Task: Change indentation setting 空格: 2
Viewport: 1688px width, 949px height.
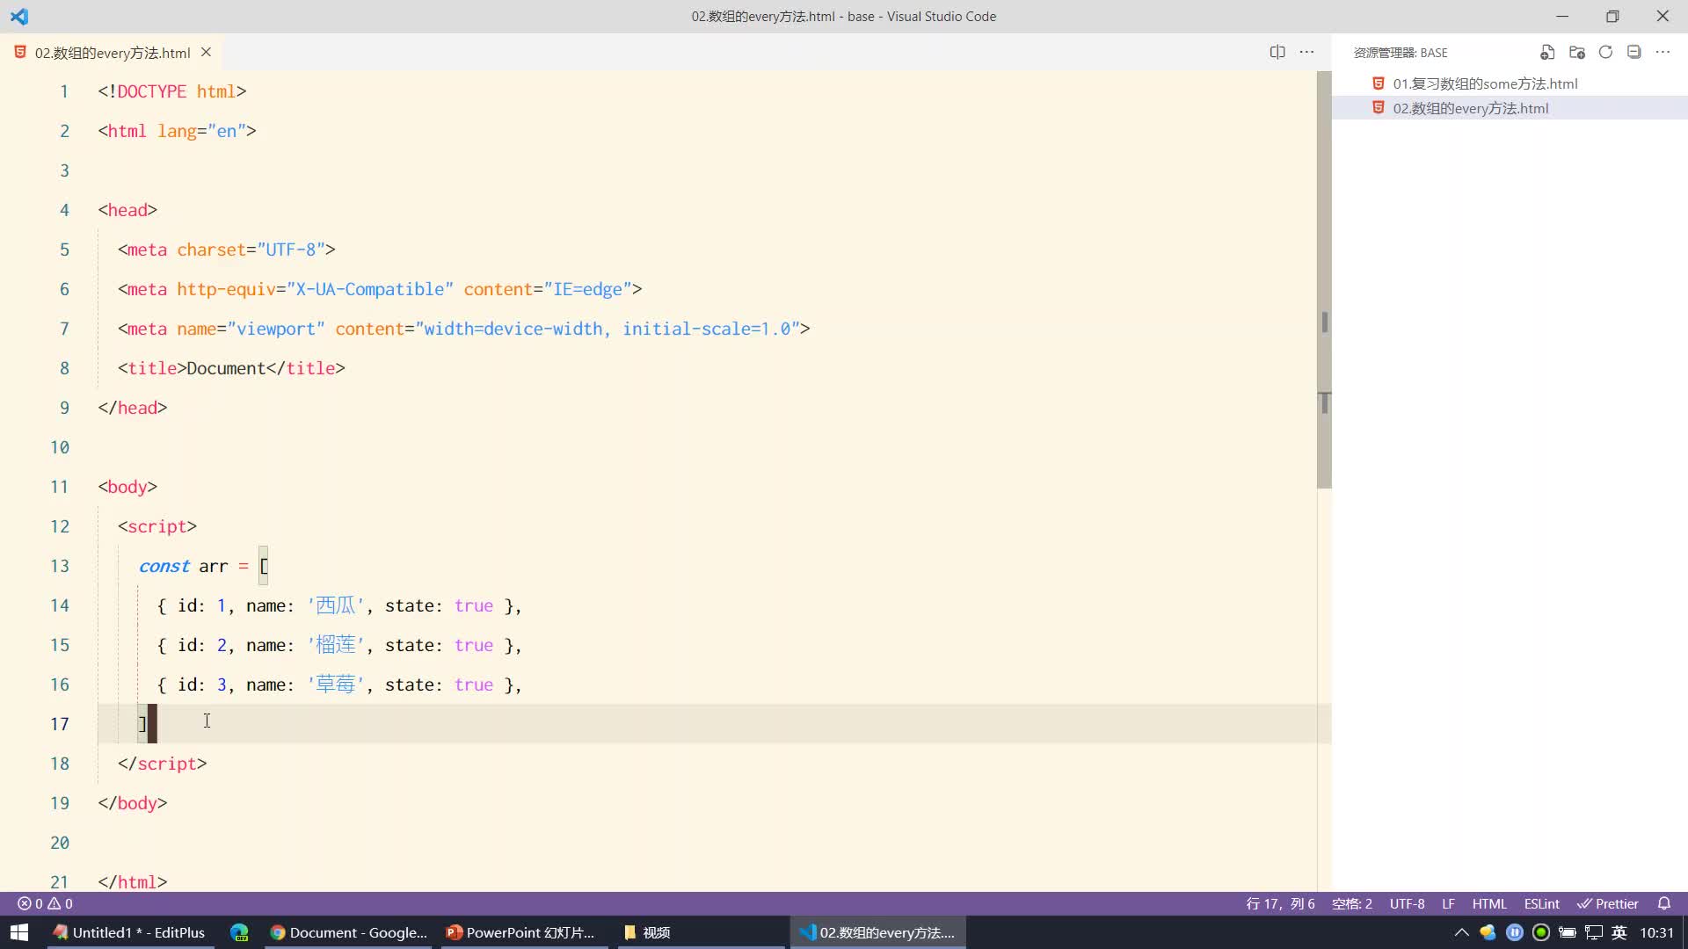Action: point(1351,903)
